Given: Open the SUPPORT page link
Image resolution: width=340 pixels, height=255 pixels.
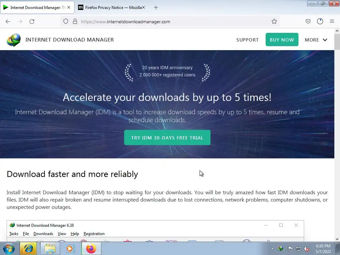Looking at the screenshot, I should 247,40.
